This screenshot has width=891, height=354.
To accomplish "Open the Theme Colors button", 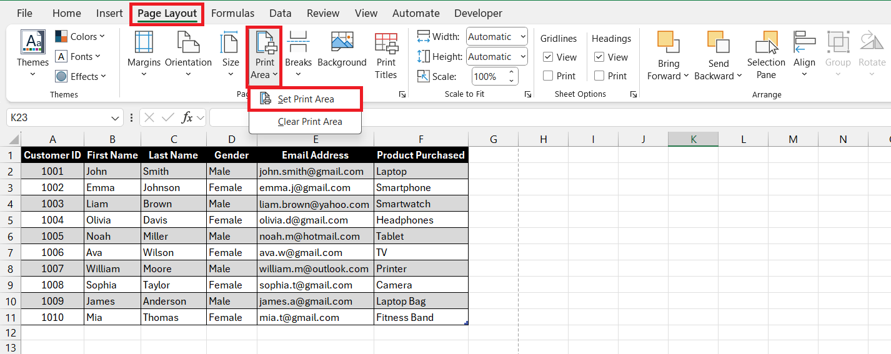I will tap(80, 37).
